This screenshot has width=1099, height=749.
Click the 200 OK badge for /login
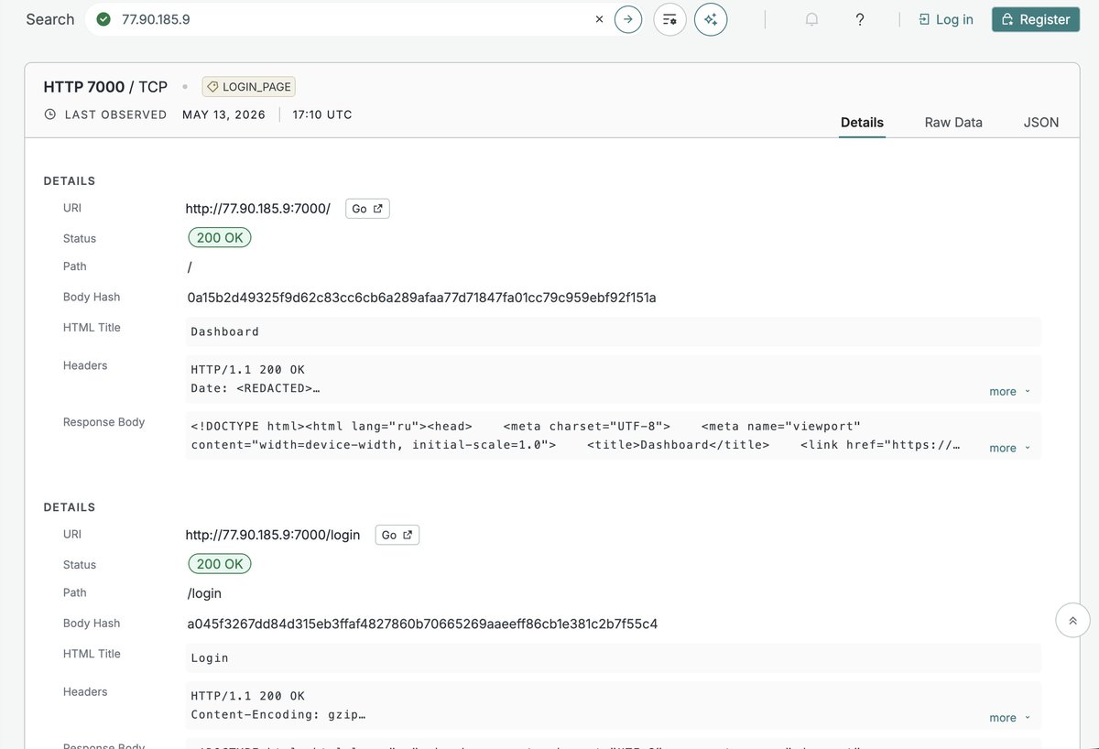(x=220, y=564)
